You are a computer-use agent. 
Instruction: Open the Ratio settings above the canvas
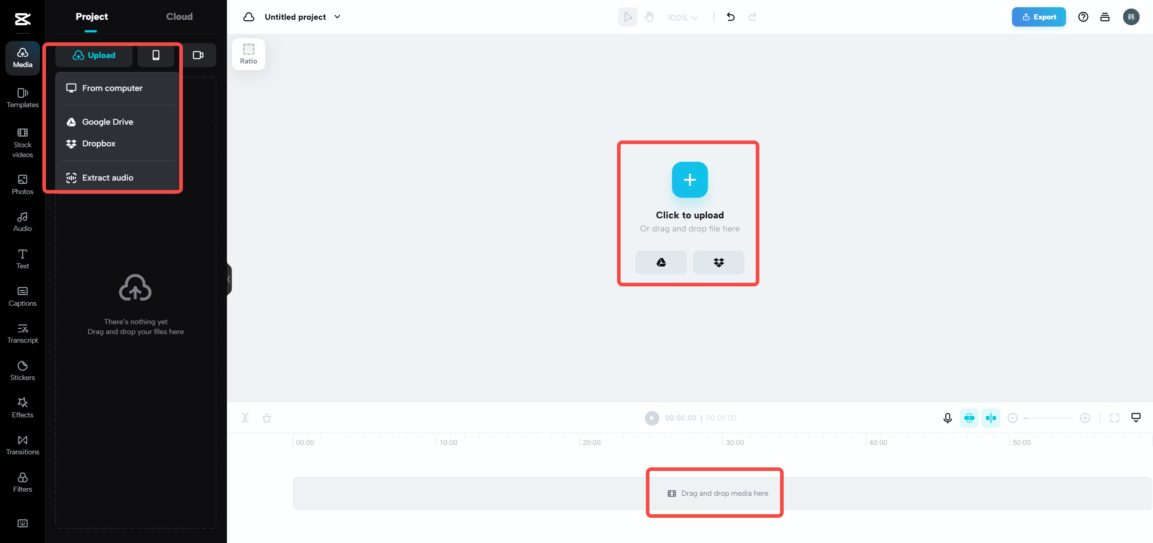248,54
